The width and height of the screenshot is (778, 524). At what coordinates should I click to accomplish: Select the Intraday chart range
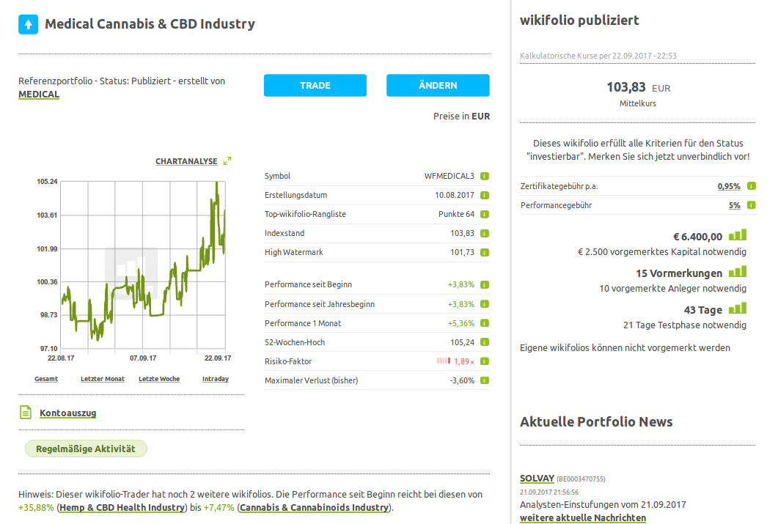coord(216,379)
